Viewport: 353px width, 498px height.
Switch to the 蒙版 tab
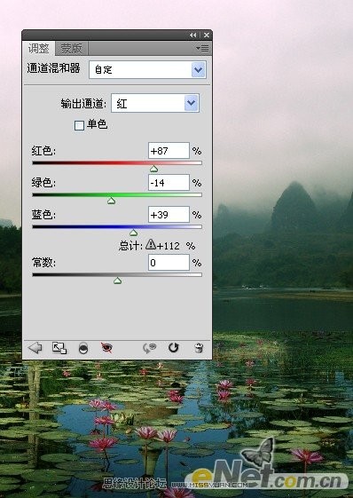coord(72,49)
